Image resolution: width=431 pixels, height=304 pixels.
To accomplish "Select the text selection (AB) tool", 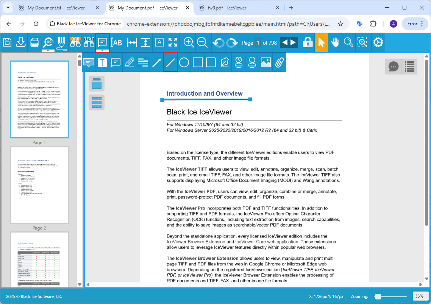I will (116, 42).
